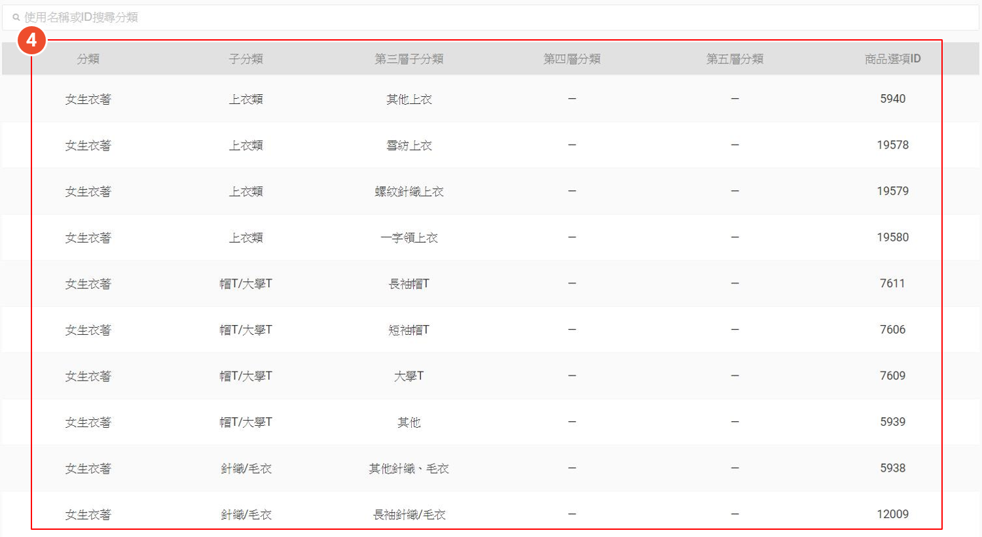The width and height of the screenshot is (982, 537).
Task: Click the red number 4 step badge
Action: tap(31, 41)
